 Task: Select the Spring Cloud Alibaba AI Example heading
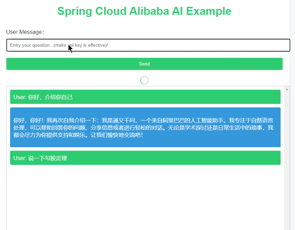coord(144,11)
